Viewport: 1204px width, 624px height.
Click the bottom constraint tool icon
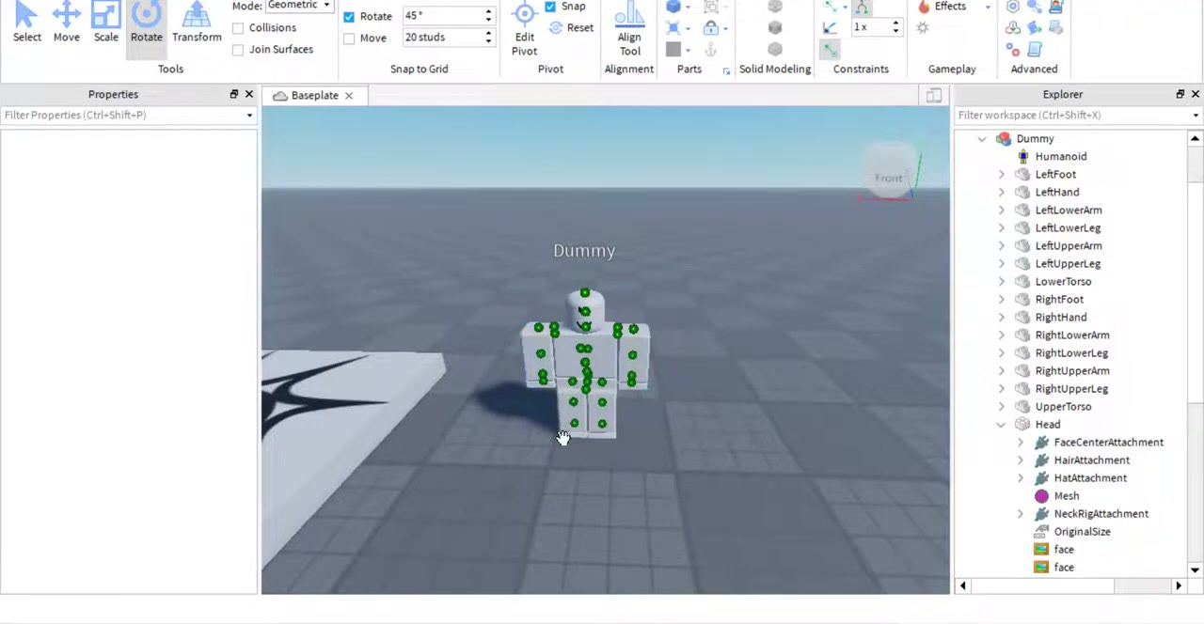tap(829, 49)
